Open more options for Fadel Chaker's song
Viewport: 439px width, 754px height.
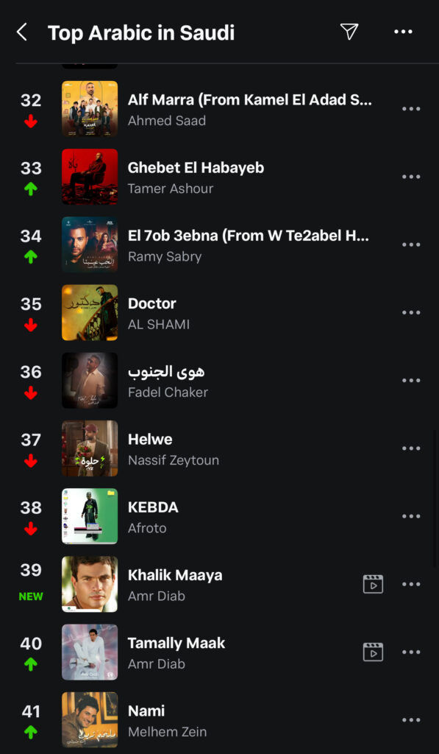[411, 381]
